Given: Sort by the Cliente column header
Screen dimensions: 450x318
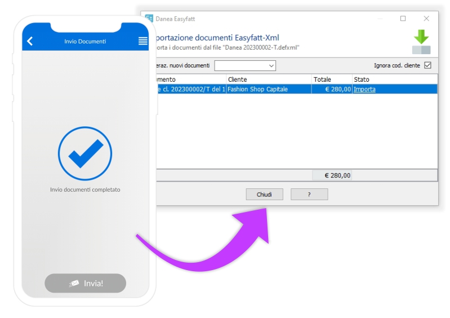Looking at the screenshot, I should tap(269, 79).
